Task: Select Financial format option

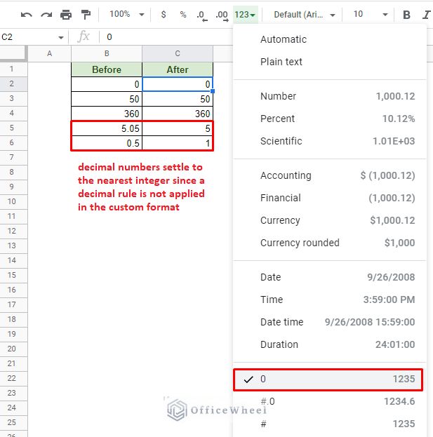Action: pyautogui.click(x=330, y=198)
